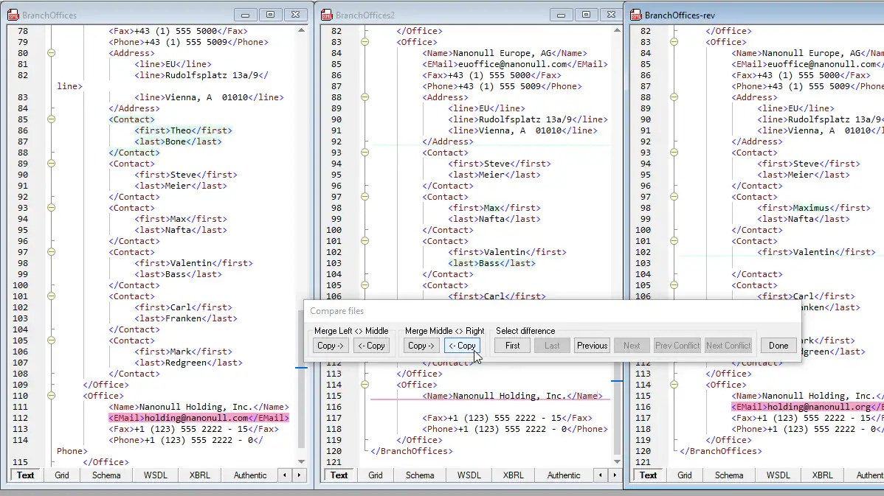Collapse the Address node at line 80 in BranchOffices
The image size is (884, 496).
[x=50, y=52]
